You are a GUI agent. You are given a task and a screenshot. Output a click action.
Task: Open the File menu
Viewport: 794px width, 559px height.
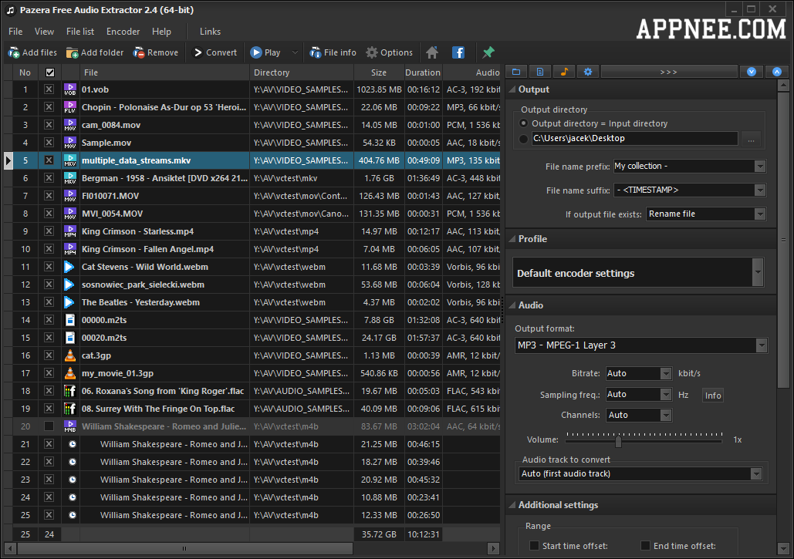(15, 32)
